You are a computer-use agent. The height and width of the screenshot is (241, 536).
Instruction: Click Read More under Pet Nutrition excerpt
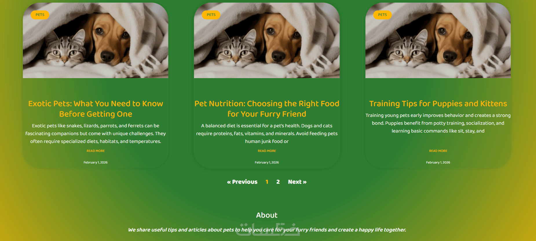pyautogui.click(x=267, y=151)
